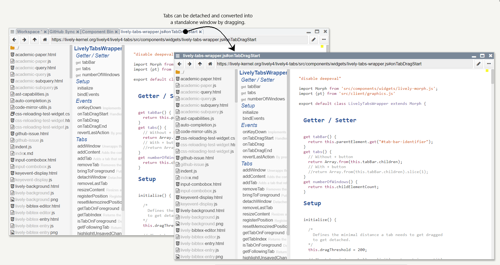Click the up arrow in the detached window toolbar

(x=200, y=64)
